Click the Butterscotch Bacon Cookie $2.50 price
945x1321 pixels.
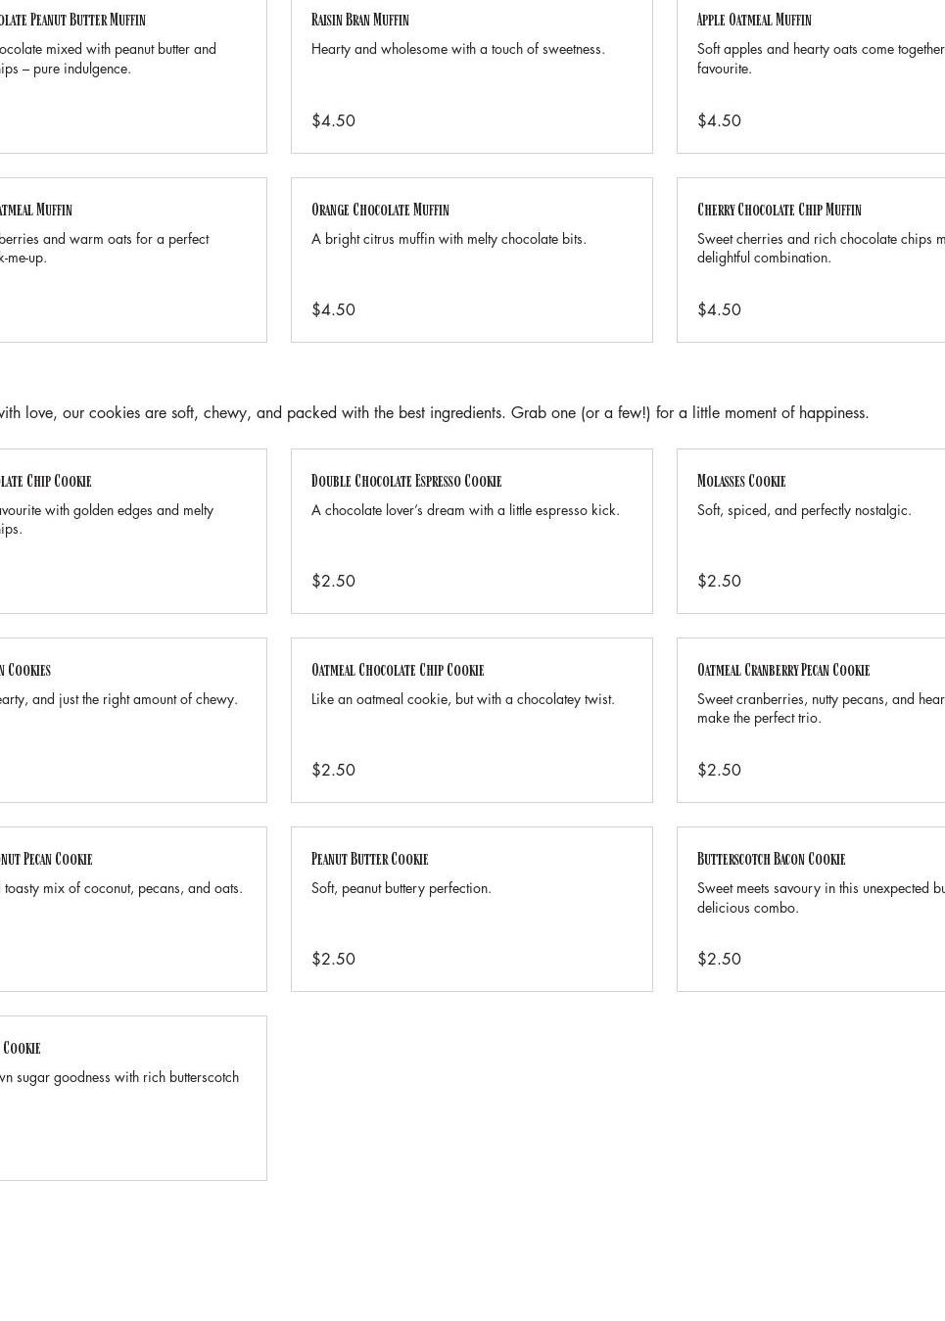pyautogui.click(x=719, y=959)
